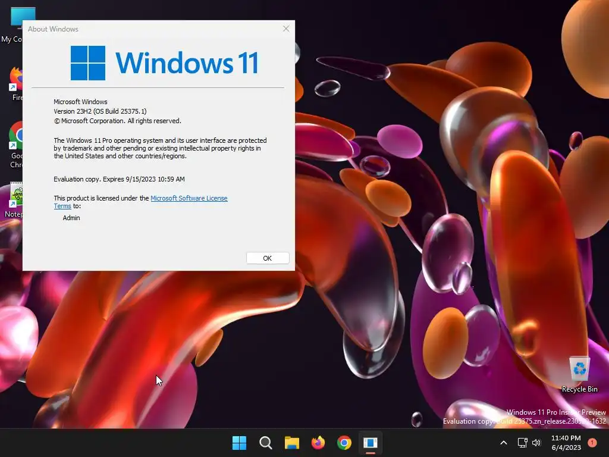Screen dimensions: 609x457
Task: Close the About Windows dialog
Action: click(x=286, y=29)
